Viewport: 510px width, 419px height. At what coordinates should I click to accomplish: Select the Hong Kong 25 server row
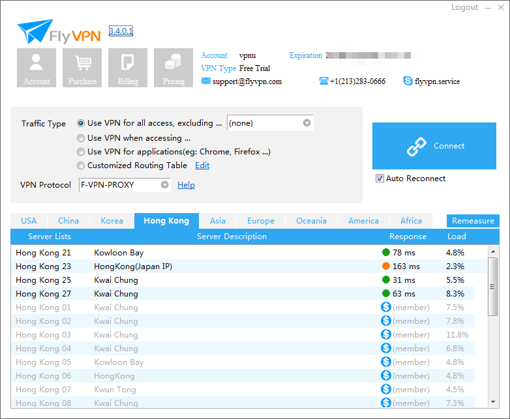pyautogui.click(x=249, y=280)
